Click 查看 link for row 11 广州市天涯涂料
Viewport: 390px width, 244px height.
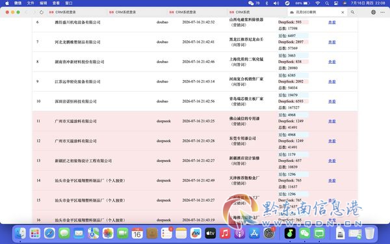point(331,121)
